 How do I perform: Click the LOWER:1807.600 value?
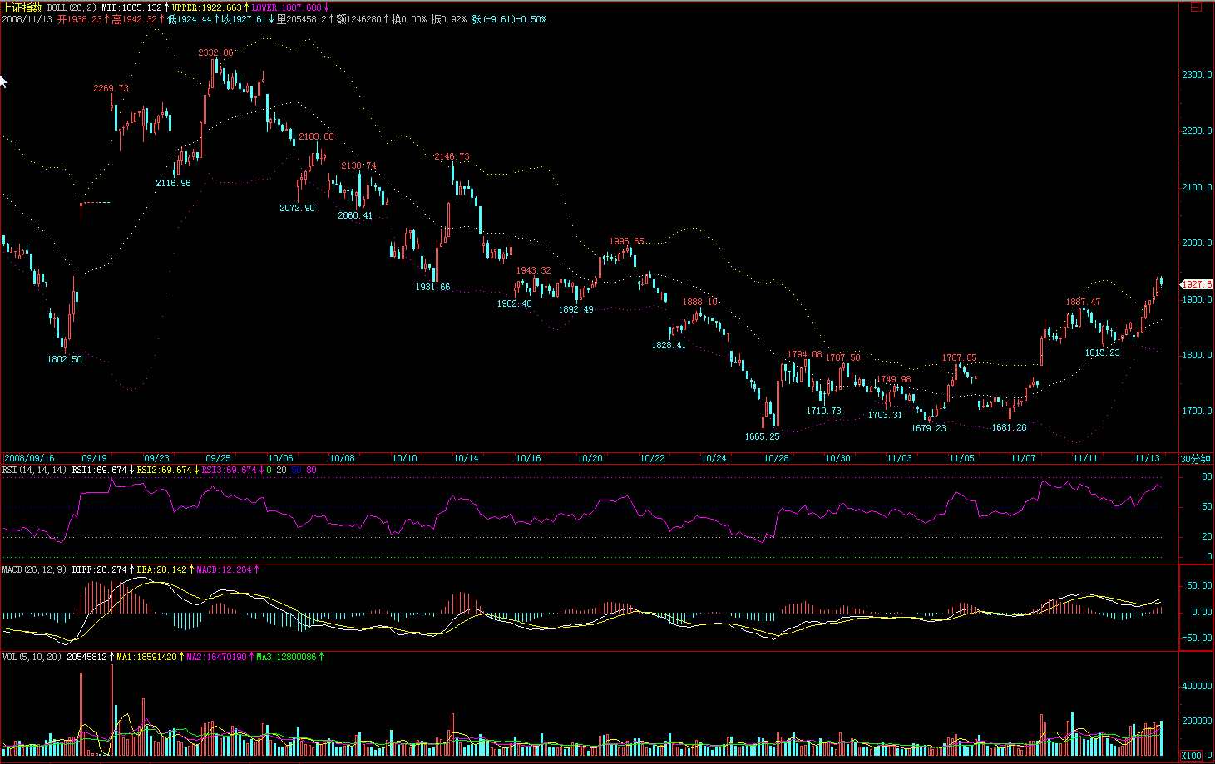(286, 7)
